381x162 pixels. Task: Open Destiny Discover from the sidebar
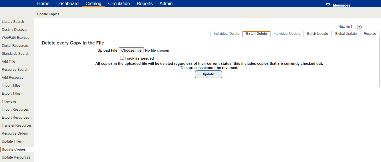point(15,30)
